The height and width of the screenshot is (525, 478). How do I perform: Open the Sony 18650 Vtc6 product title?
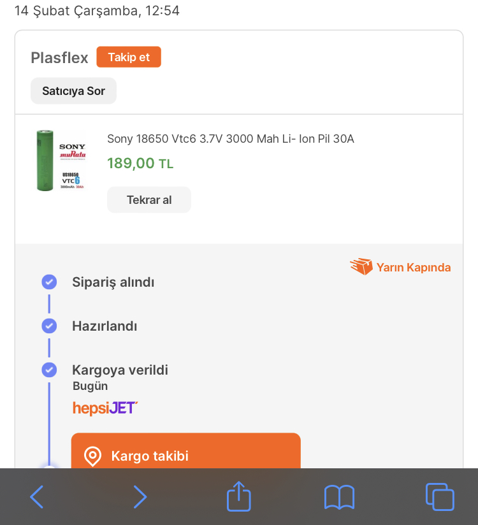230,139
